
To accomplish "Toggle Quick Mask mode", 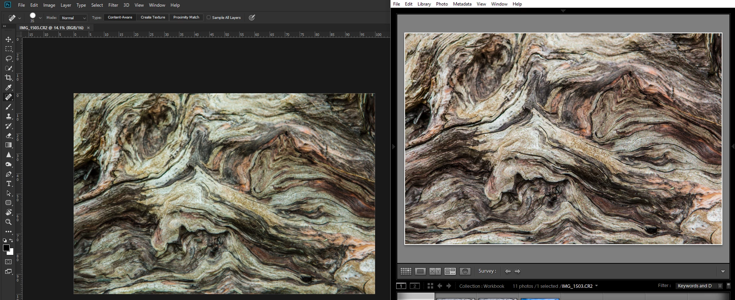I will (9, 262).
